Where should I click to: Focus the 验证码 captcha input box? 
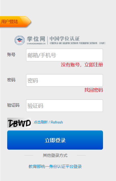64,105
